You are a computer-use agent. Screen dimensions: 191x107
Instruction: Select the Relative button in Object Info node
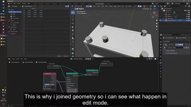click(x=53, y=84)
